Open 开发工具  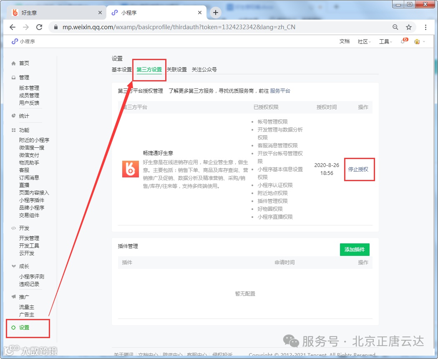pos(29,246)
